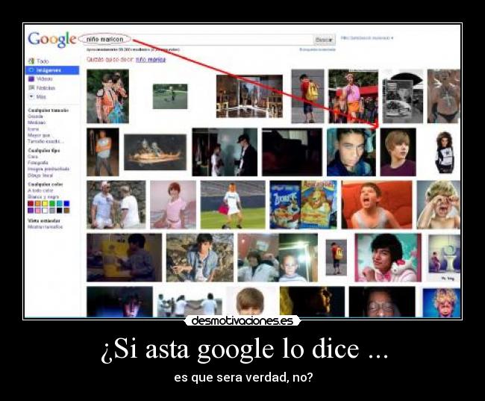This screenshot has width=485, height=401.
Task: Switch to Vídeos results
Action: [x=45, y=79]
